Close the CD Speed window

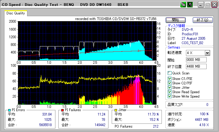tap(214, 5)
